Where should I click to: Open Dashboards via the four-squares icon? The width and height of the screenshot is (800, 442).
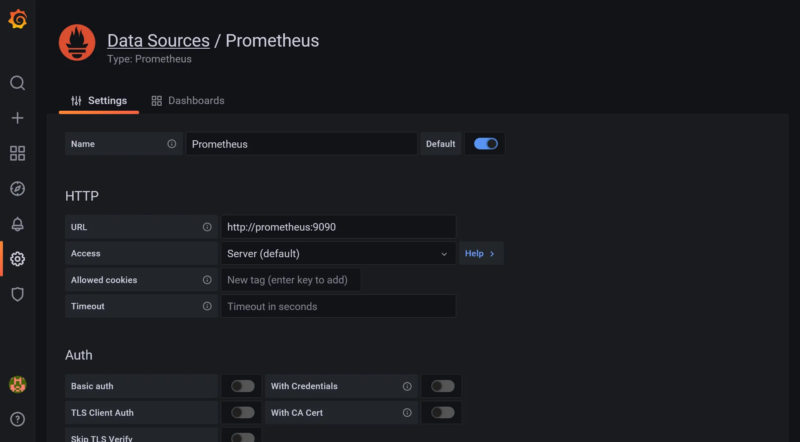click(x=17, y=153)
